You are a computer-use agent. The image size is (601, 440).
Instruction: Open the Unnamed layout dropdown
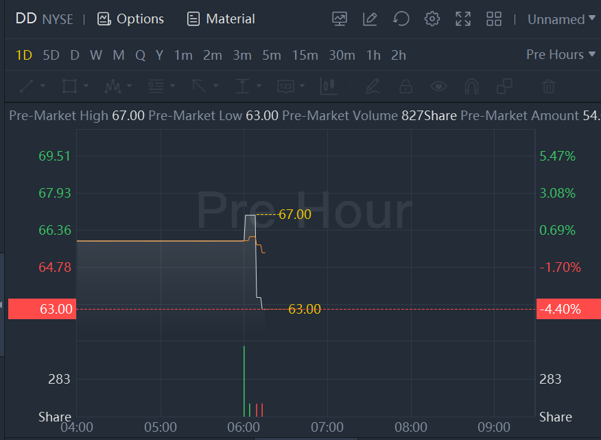tap(561, 20)
